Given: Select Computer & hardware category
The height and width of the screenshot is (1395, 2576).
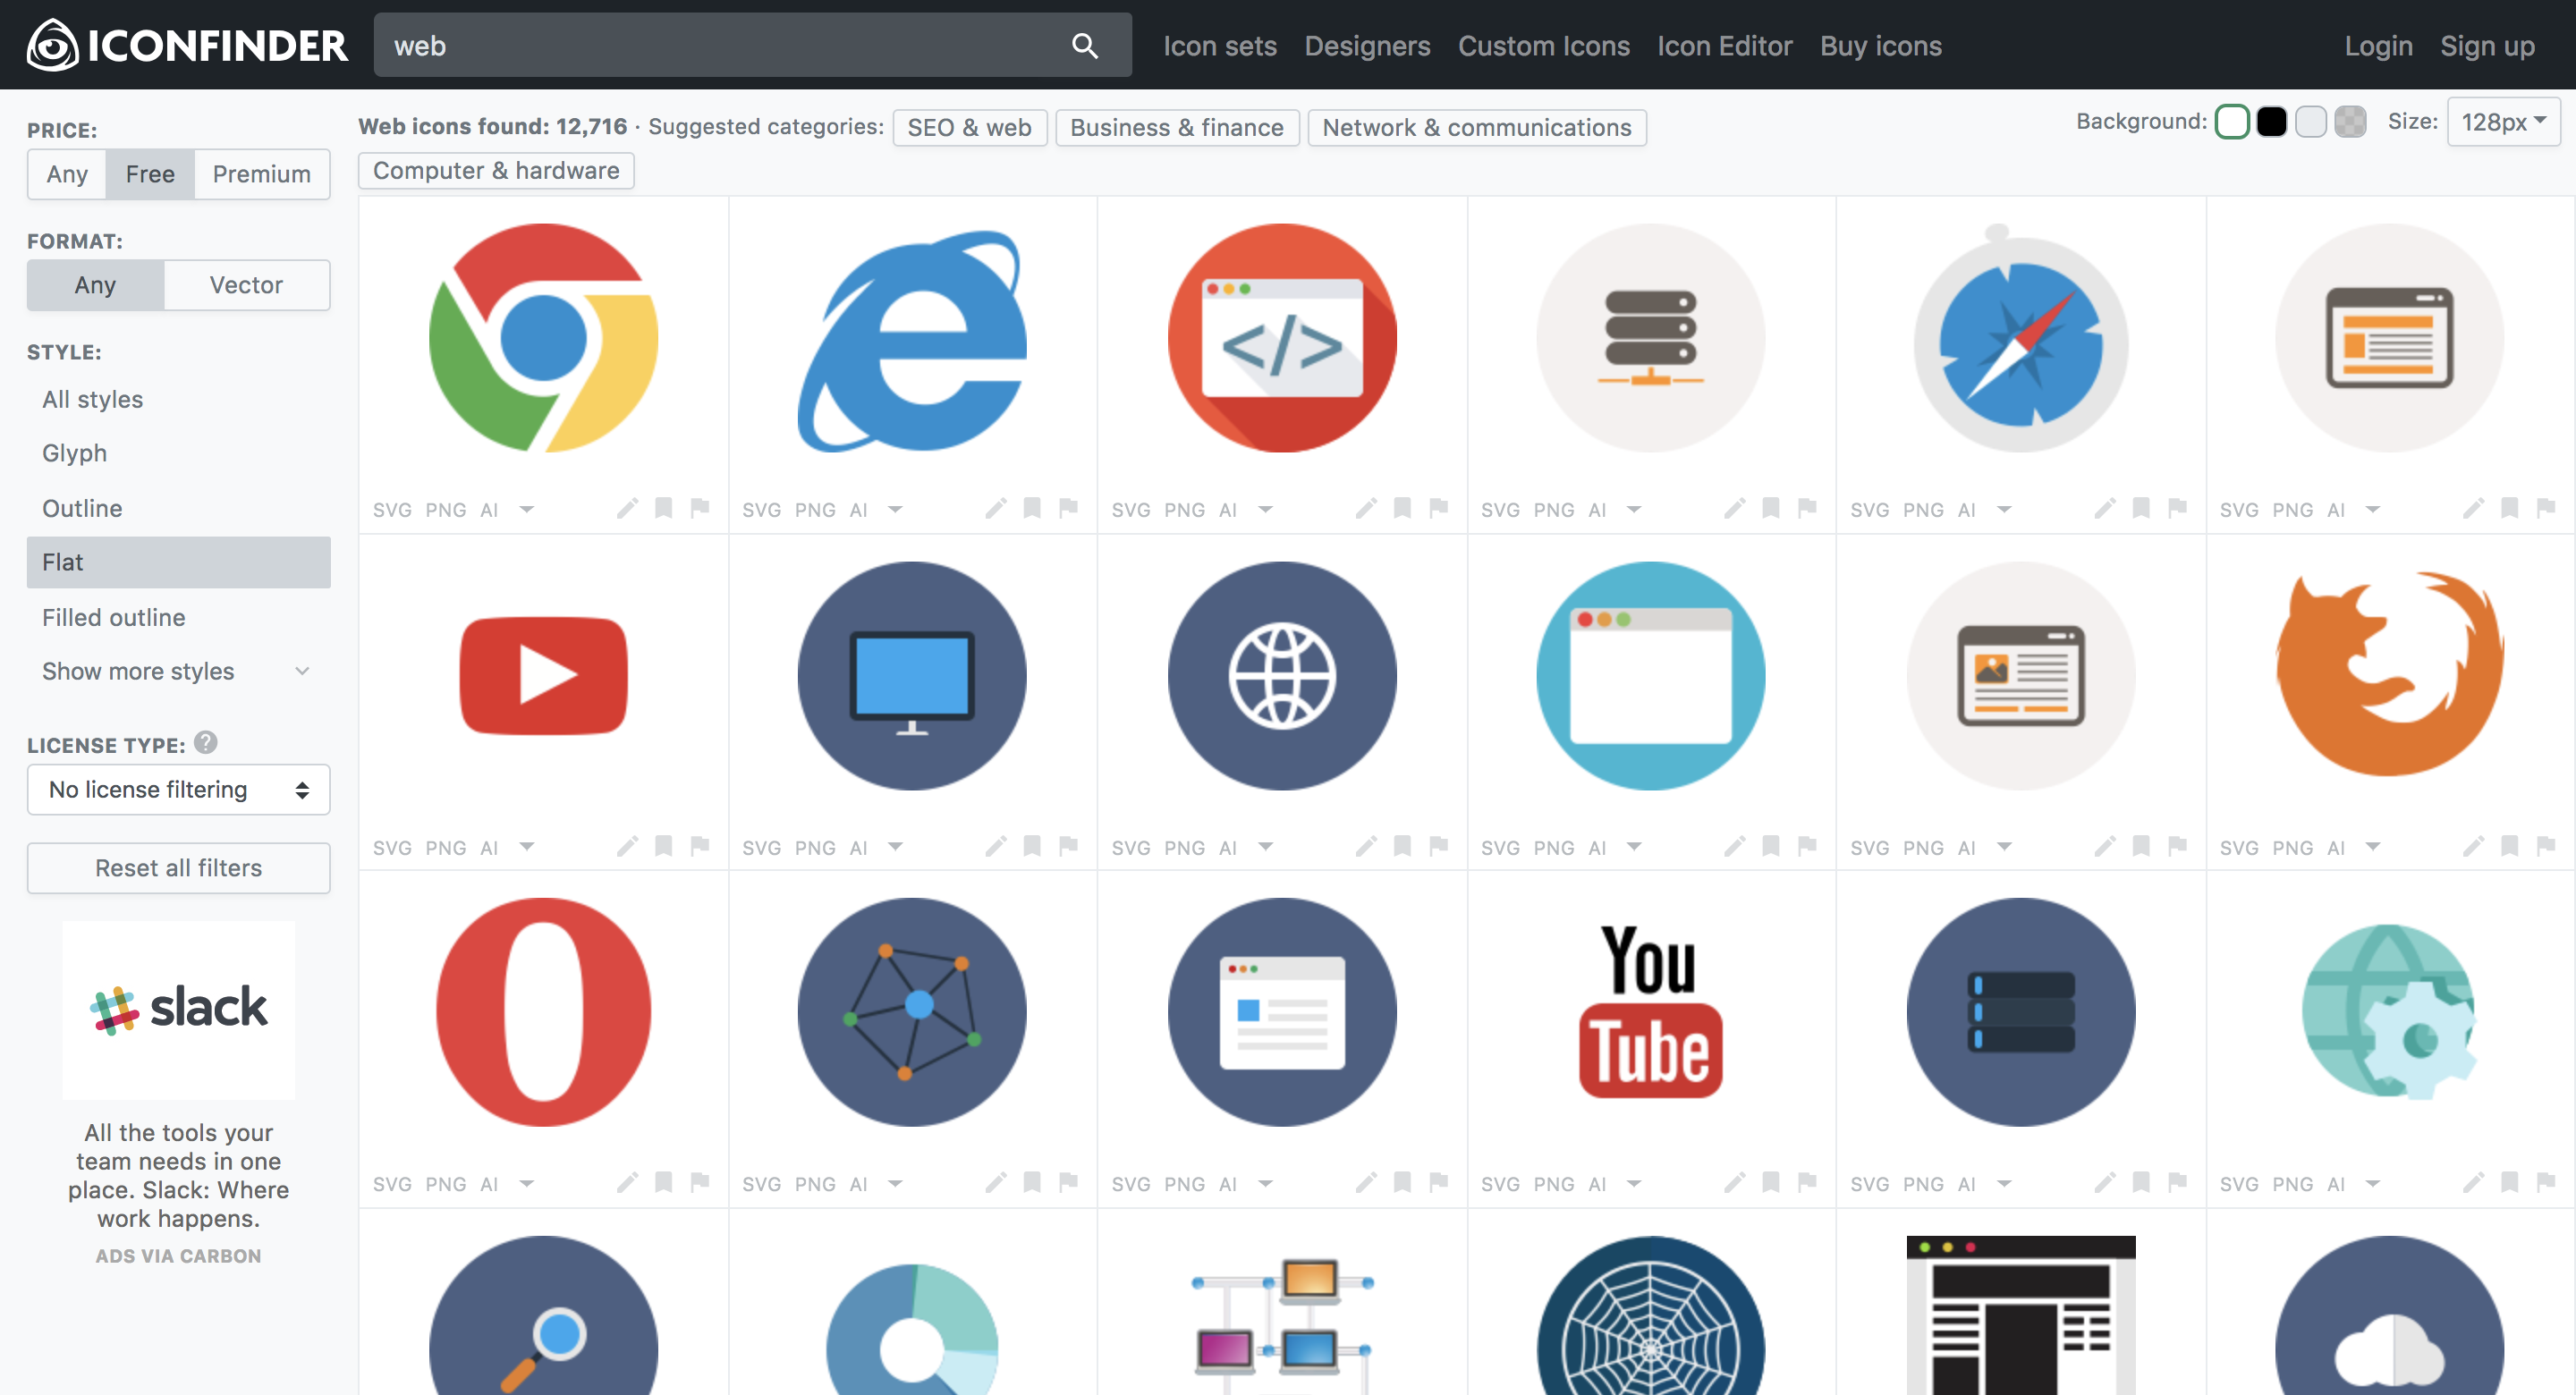Looking at the screenshot, I should tap(496, 170).
